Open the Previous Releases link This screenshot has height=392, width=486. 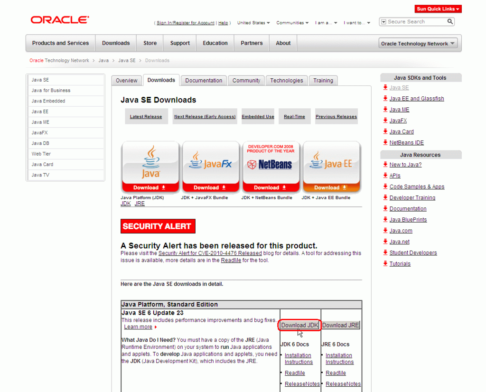pos(336,117)
